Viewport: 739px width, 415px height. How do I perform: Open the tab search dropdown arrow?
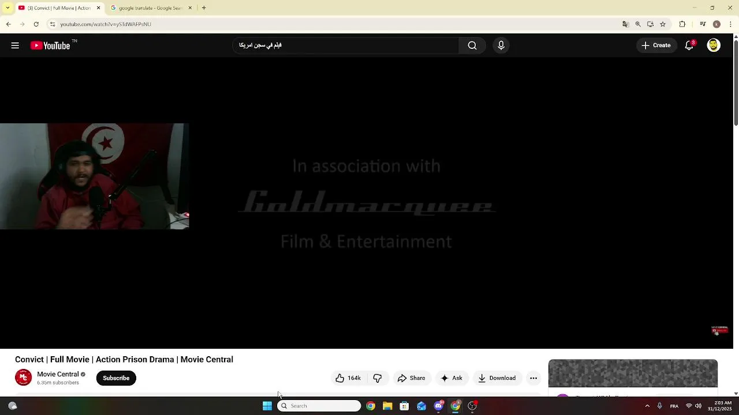[x=8, y=8]
